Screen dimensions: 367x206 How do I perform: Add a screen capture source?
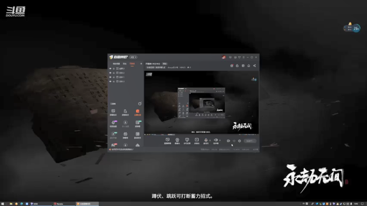click(x=167, y=141)
